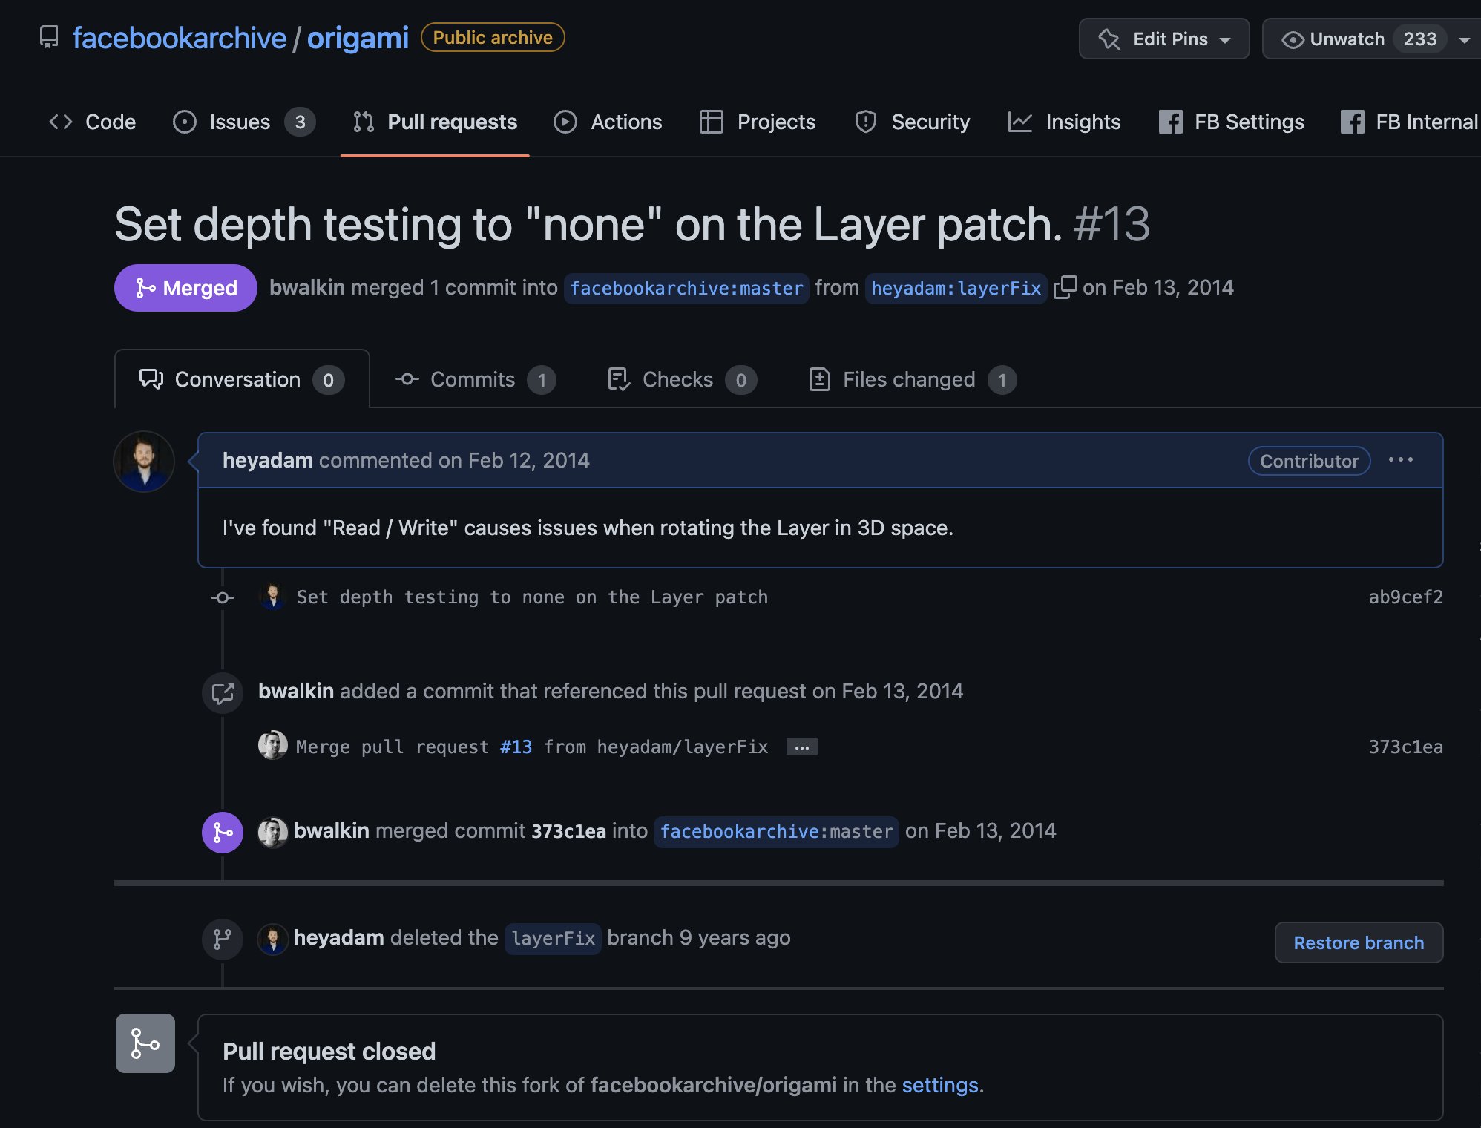The width and height of the screenshot is (1481, 1128).
Task: Expand the merge commit message ellipsis
Action: [802, 747]
